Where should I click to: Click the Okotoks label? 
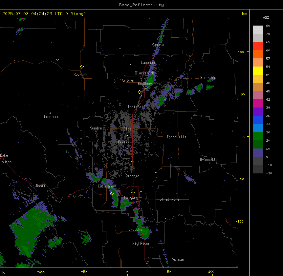[x=135, y=229]
